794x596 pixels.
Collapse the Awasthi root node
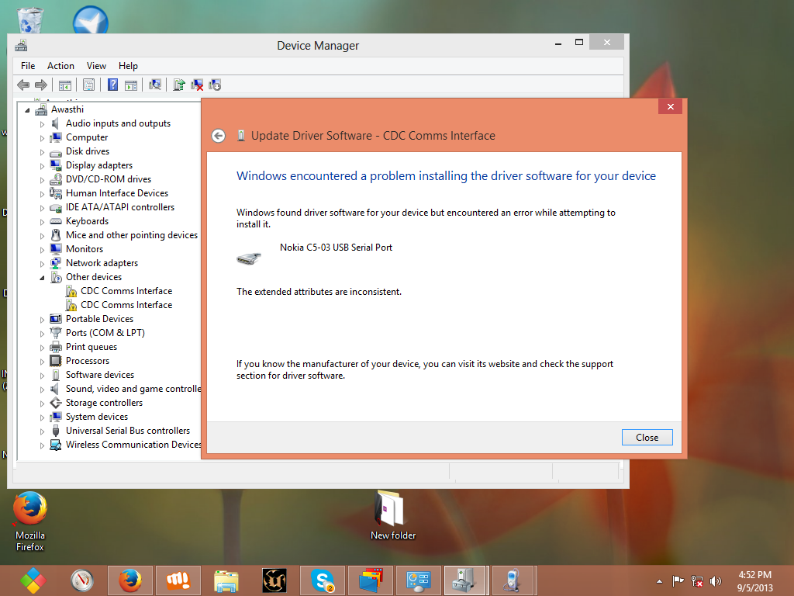tap(27, 110)
